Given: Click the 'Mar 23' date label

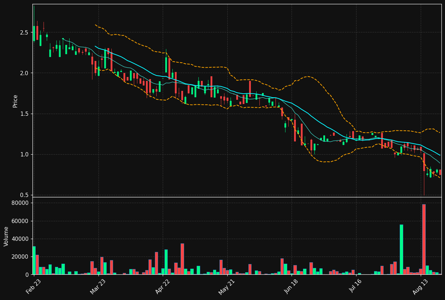Looking at the screenshot, I should 98,287.
